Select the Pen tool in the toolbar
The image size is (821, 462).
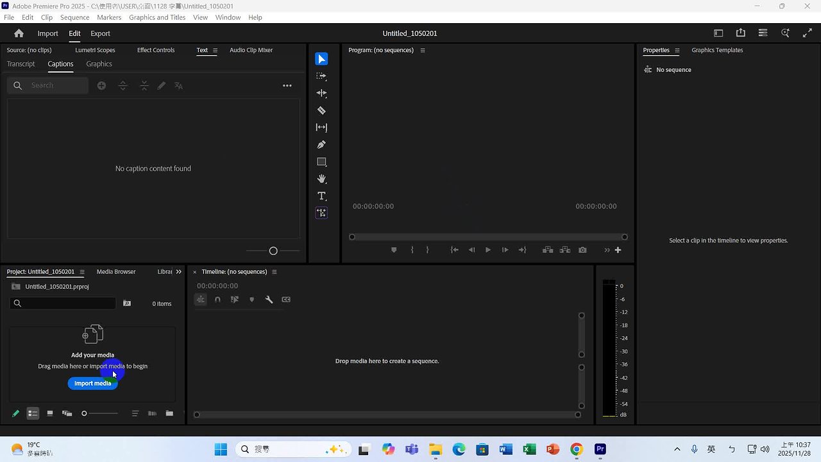[321, 144]
